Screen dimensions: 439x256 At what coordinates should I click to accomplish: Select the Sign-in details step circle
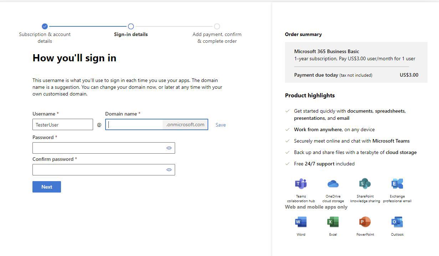[131, 26]
